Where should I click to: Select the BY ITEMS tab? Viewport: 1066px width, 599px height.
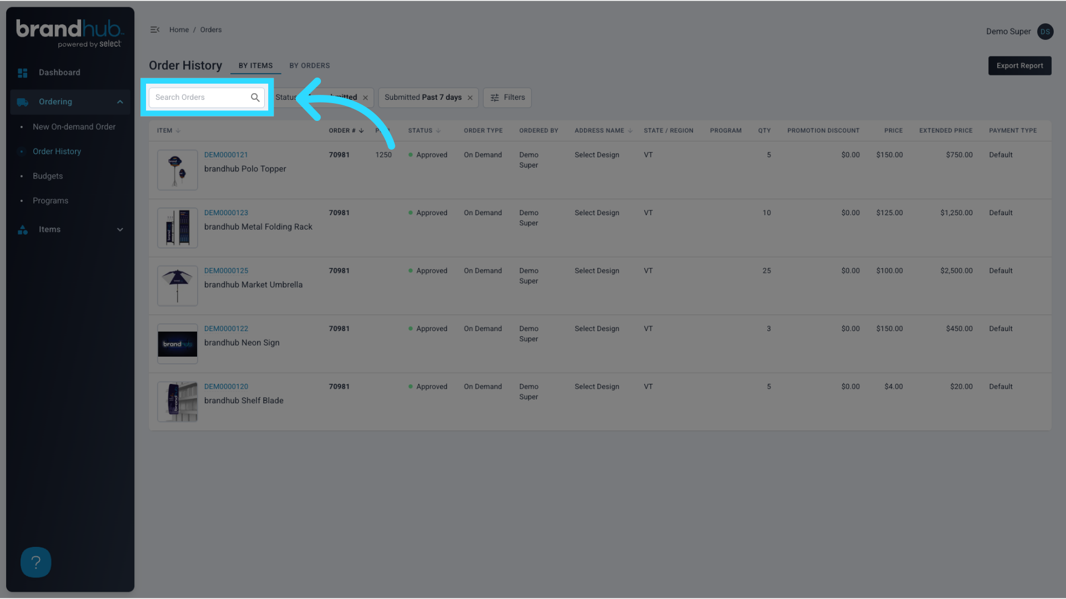click(255, 65)
